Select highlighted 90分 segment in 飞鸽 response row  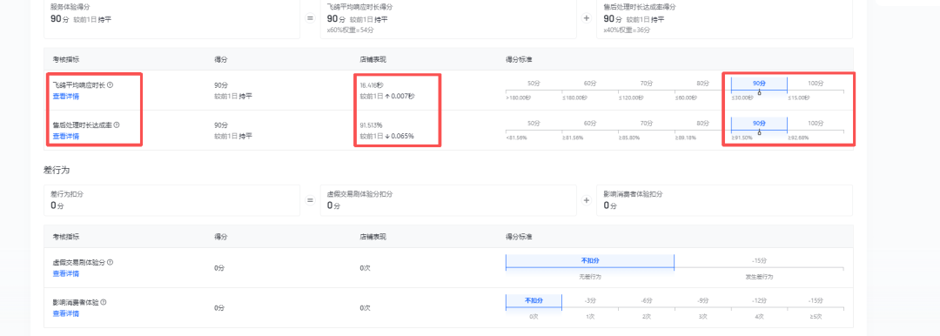click(x=759, y=84)
